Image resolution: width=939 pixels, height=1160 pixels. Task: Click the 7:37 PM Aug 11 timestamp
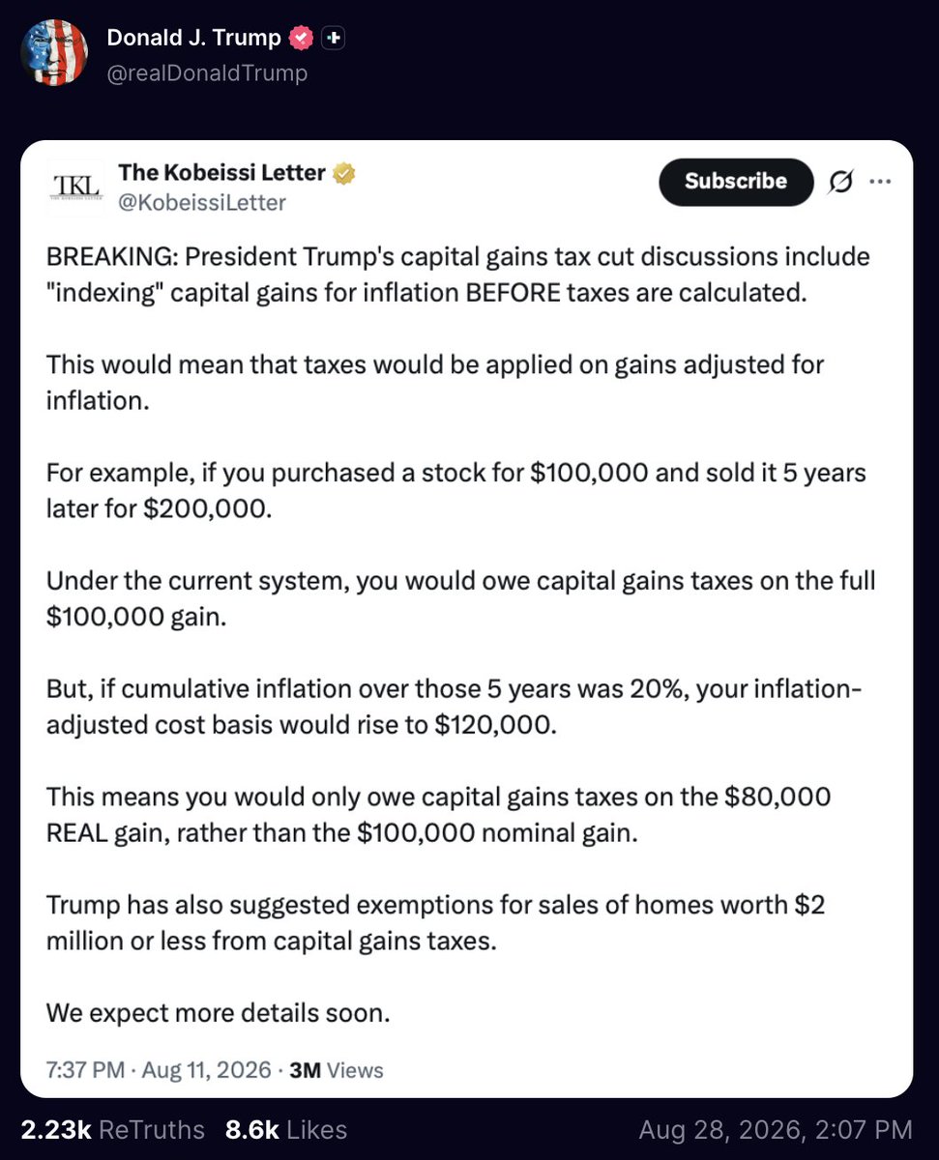(159, 1070)
